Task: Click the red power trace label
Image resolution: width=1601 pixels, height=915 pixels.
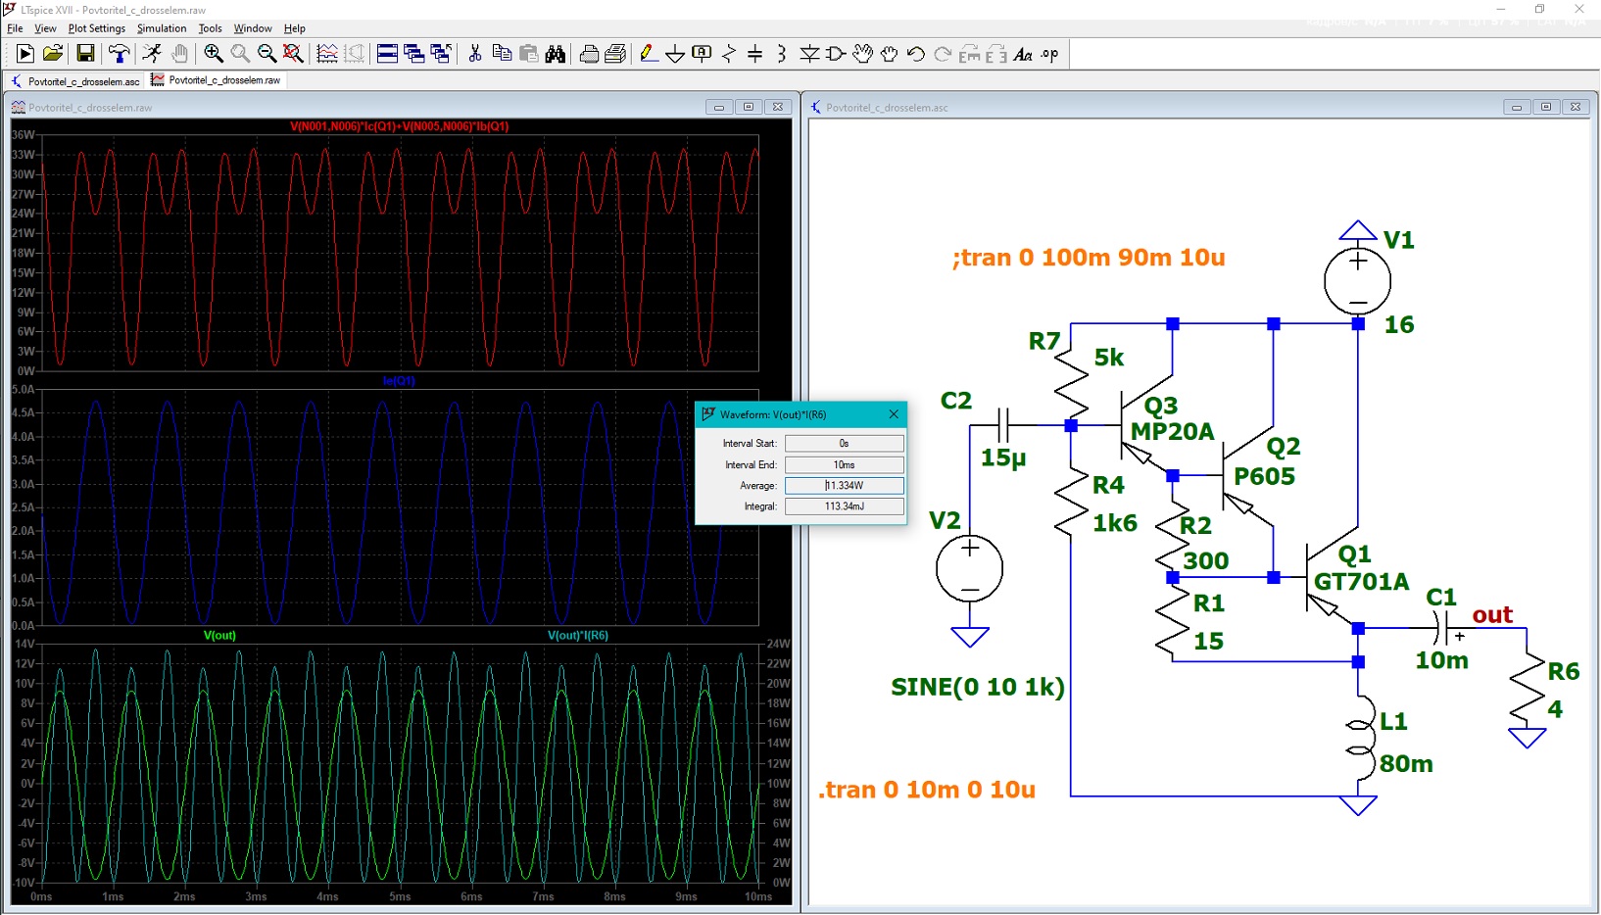Action: 400,126
